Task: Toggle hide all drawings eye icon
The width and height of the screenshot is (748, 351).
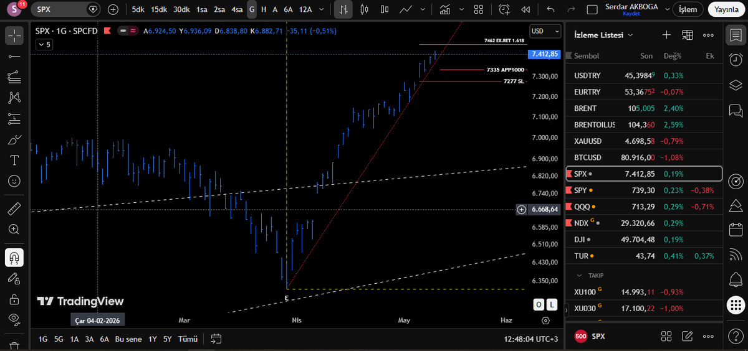Action: click(14, 320)
